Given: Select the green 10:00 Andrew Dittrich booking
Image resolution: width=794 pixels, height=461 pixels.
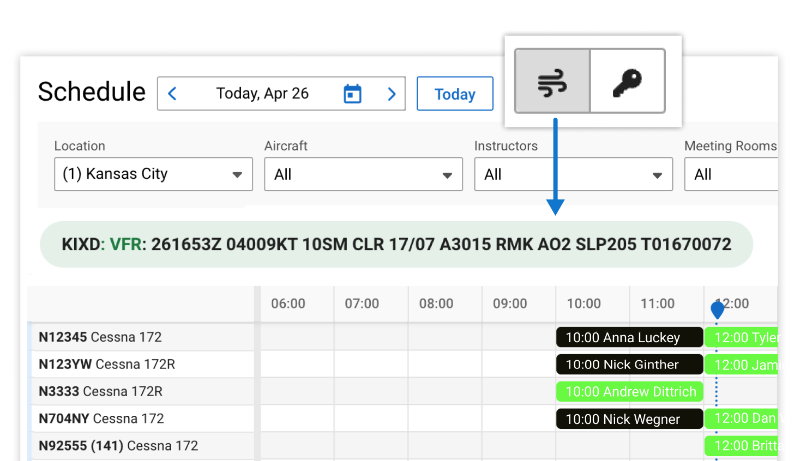Looking at the screenshot, I should (629, 392).
